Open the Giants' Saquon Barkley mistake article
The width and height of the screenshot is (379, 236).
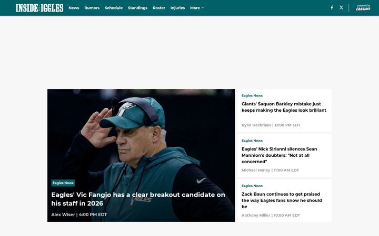[284, 107]
